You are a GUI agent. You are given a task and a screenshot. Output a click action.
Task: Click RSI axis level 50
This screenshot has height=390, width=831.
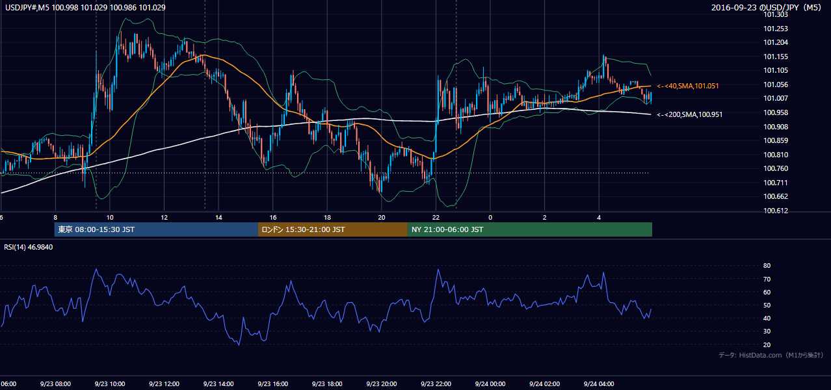(767, 305)
